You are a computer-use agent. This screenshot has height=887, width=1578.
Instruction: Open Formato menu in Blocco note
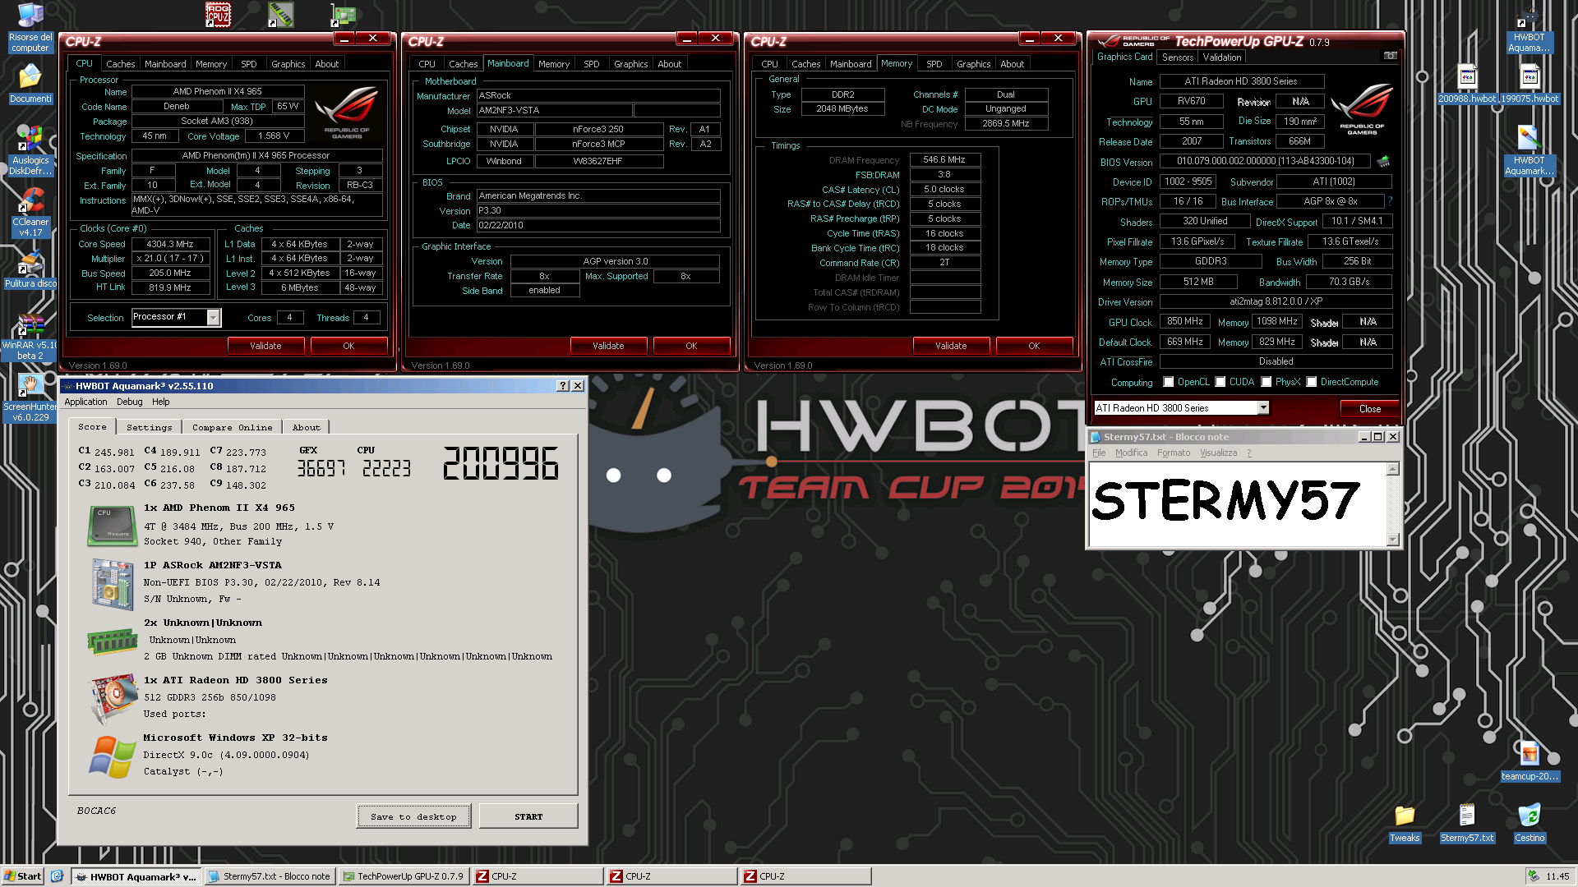click(1173, 453)
